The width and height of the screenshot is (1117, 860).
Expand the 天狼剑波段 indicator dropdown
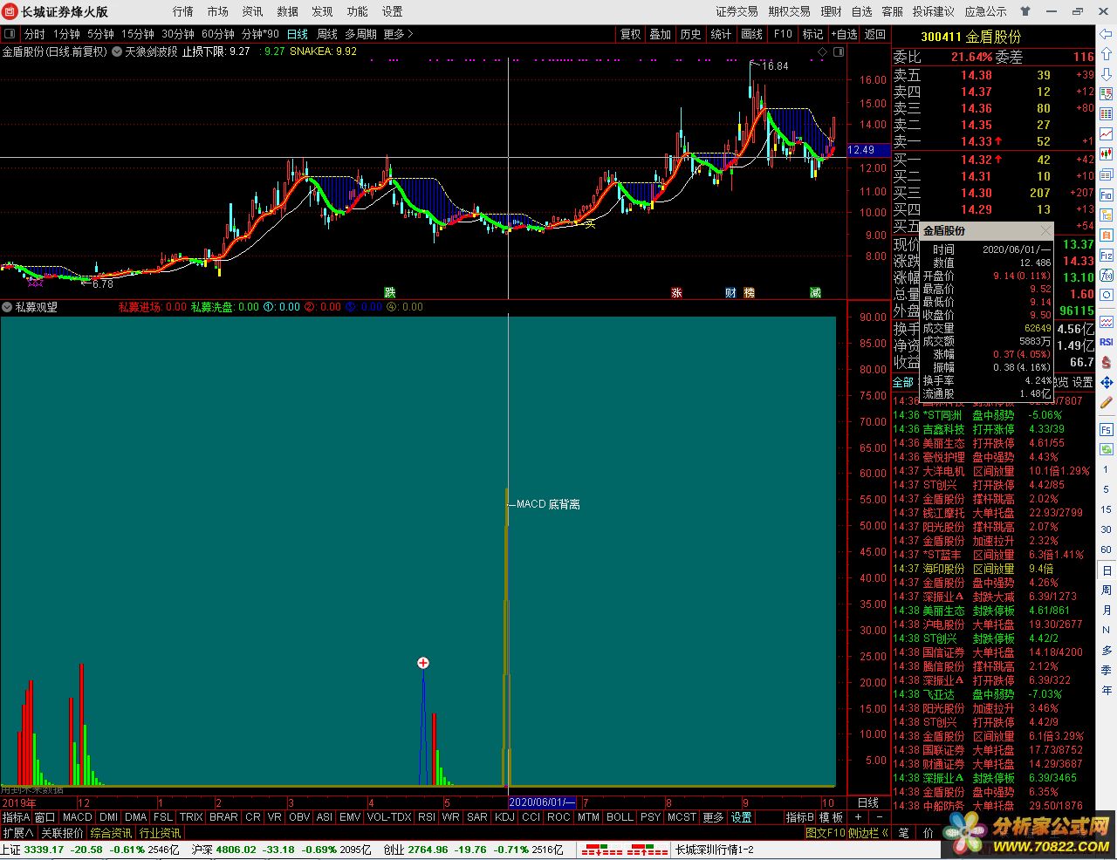point(117,51)
